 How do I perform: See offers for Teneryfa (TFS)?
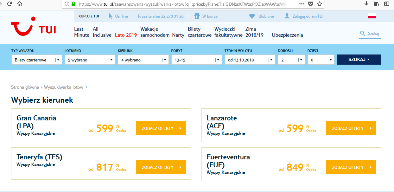click(161, 167)
